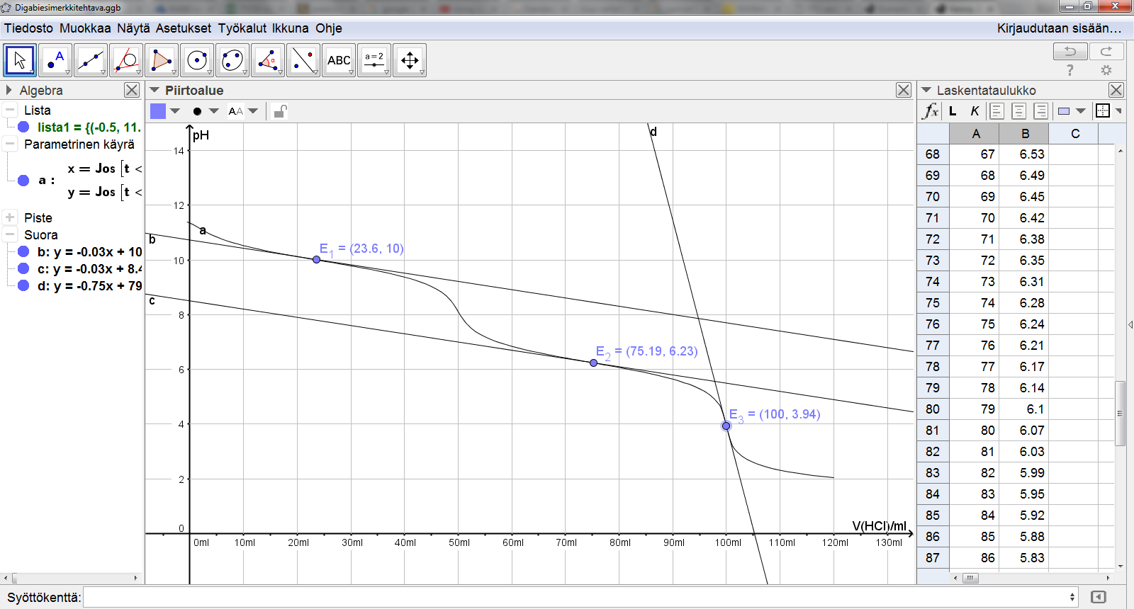Screen dimensions: 1134x609
Task: Select the Move Graphics View tool
Action: [409, 60]
